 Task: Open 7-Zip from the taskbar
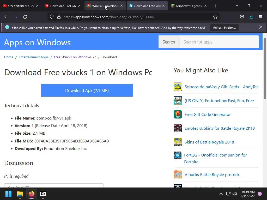pyautogui.click(x=43, y=194)
